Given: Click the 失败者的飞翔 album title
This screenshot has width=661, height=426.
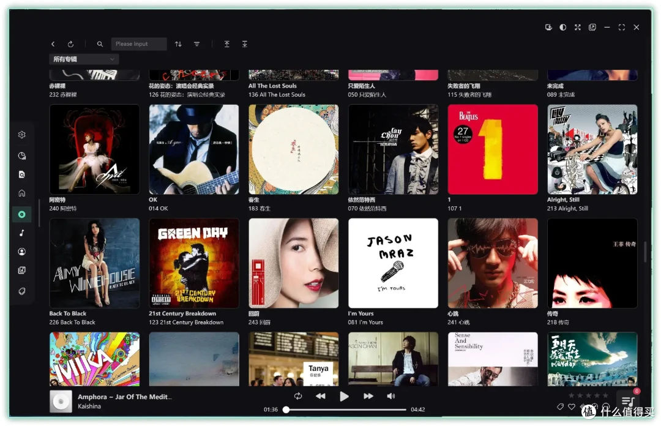Looking at the screenshot, I should coord(464,86).
